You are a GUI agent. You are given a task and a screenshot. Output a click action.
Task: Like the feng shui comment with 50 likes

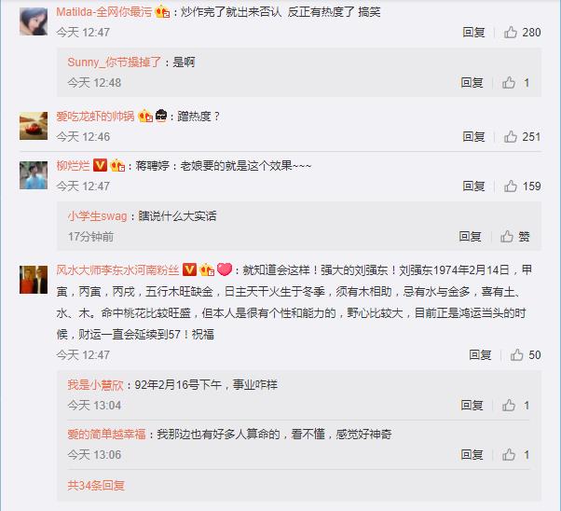(517, 354)
